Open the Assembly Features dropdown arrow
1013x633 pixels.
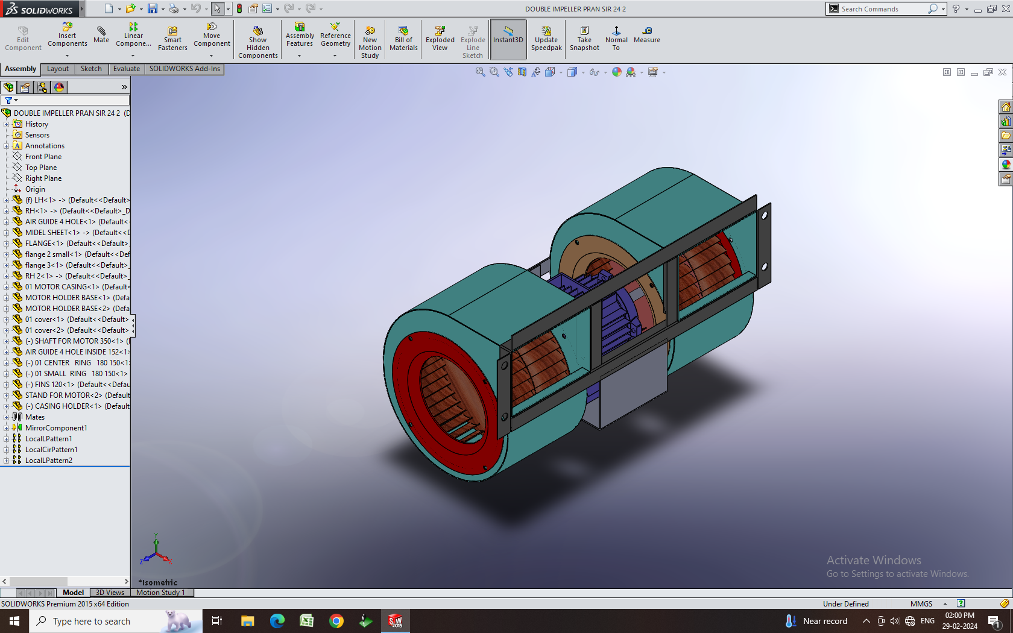tap(299, 55)
